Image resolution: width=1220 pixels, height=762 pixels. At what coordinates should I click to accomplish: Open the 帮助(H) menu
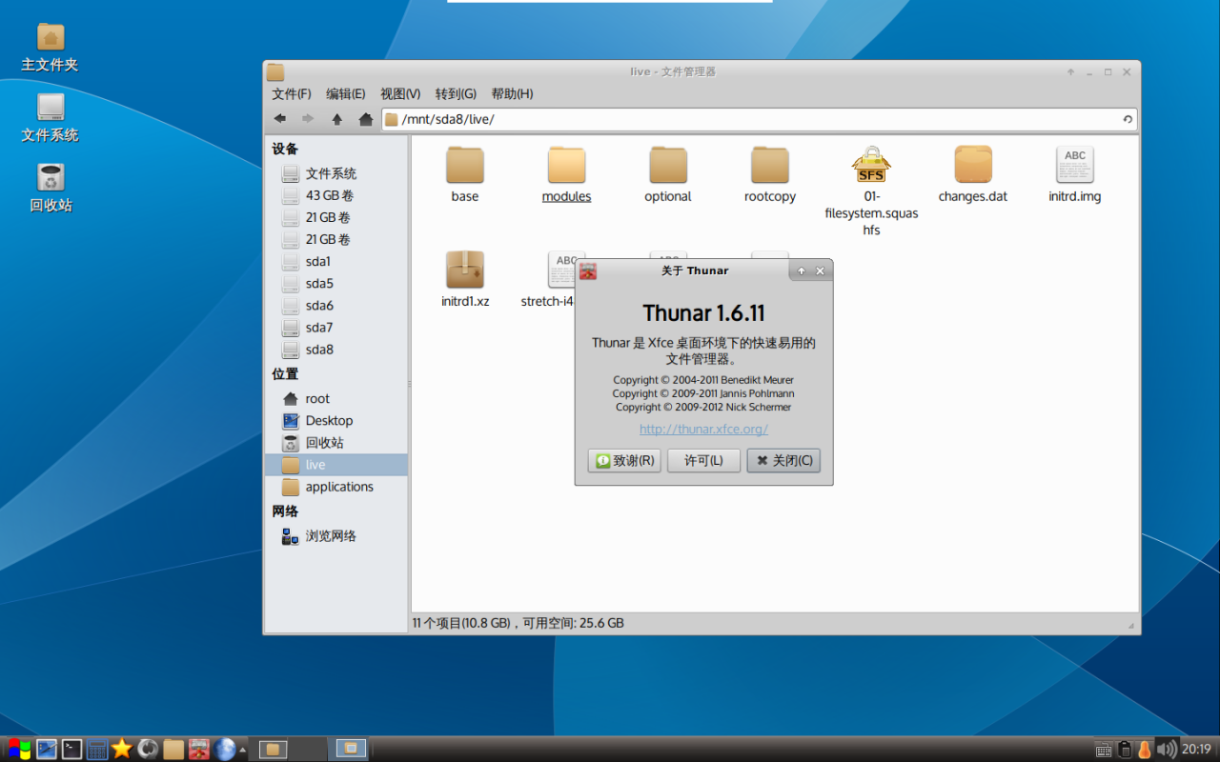(x=512, y=93)
